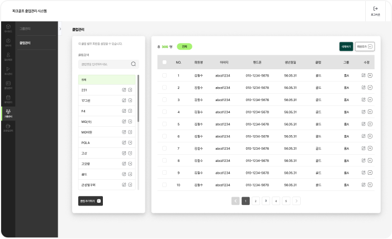Screen dimensions: 392x239
Task: Click the delete icon for club F4
Action: point(130,111)
